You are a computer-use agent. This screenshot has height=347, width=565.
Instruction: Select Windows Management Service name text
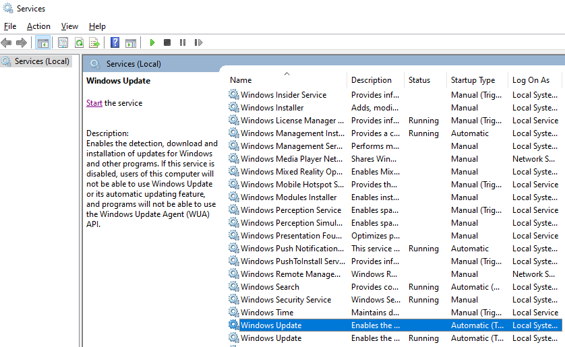tap(291, 146)
